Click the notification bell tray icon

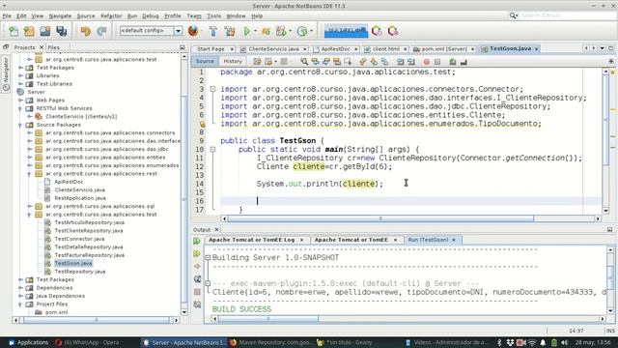pos(543,342)
